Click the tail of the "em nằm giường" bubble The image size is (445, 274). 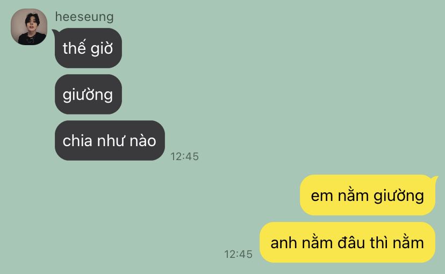pos(434,179)
